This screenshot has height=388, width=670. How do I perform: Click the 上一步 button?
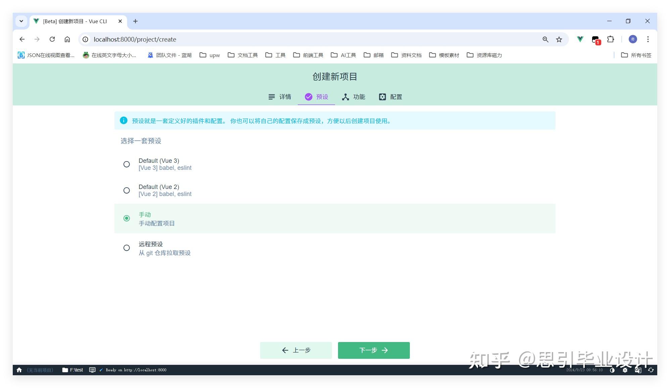click(x=296, y=350)
